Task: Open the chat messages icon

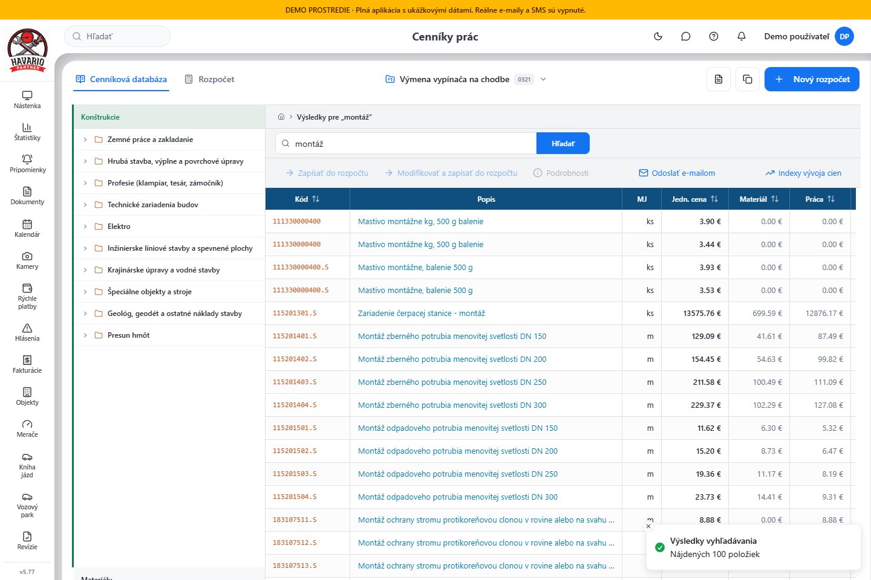Action: click(x=686, y=36)
